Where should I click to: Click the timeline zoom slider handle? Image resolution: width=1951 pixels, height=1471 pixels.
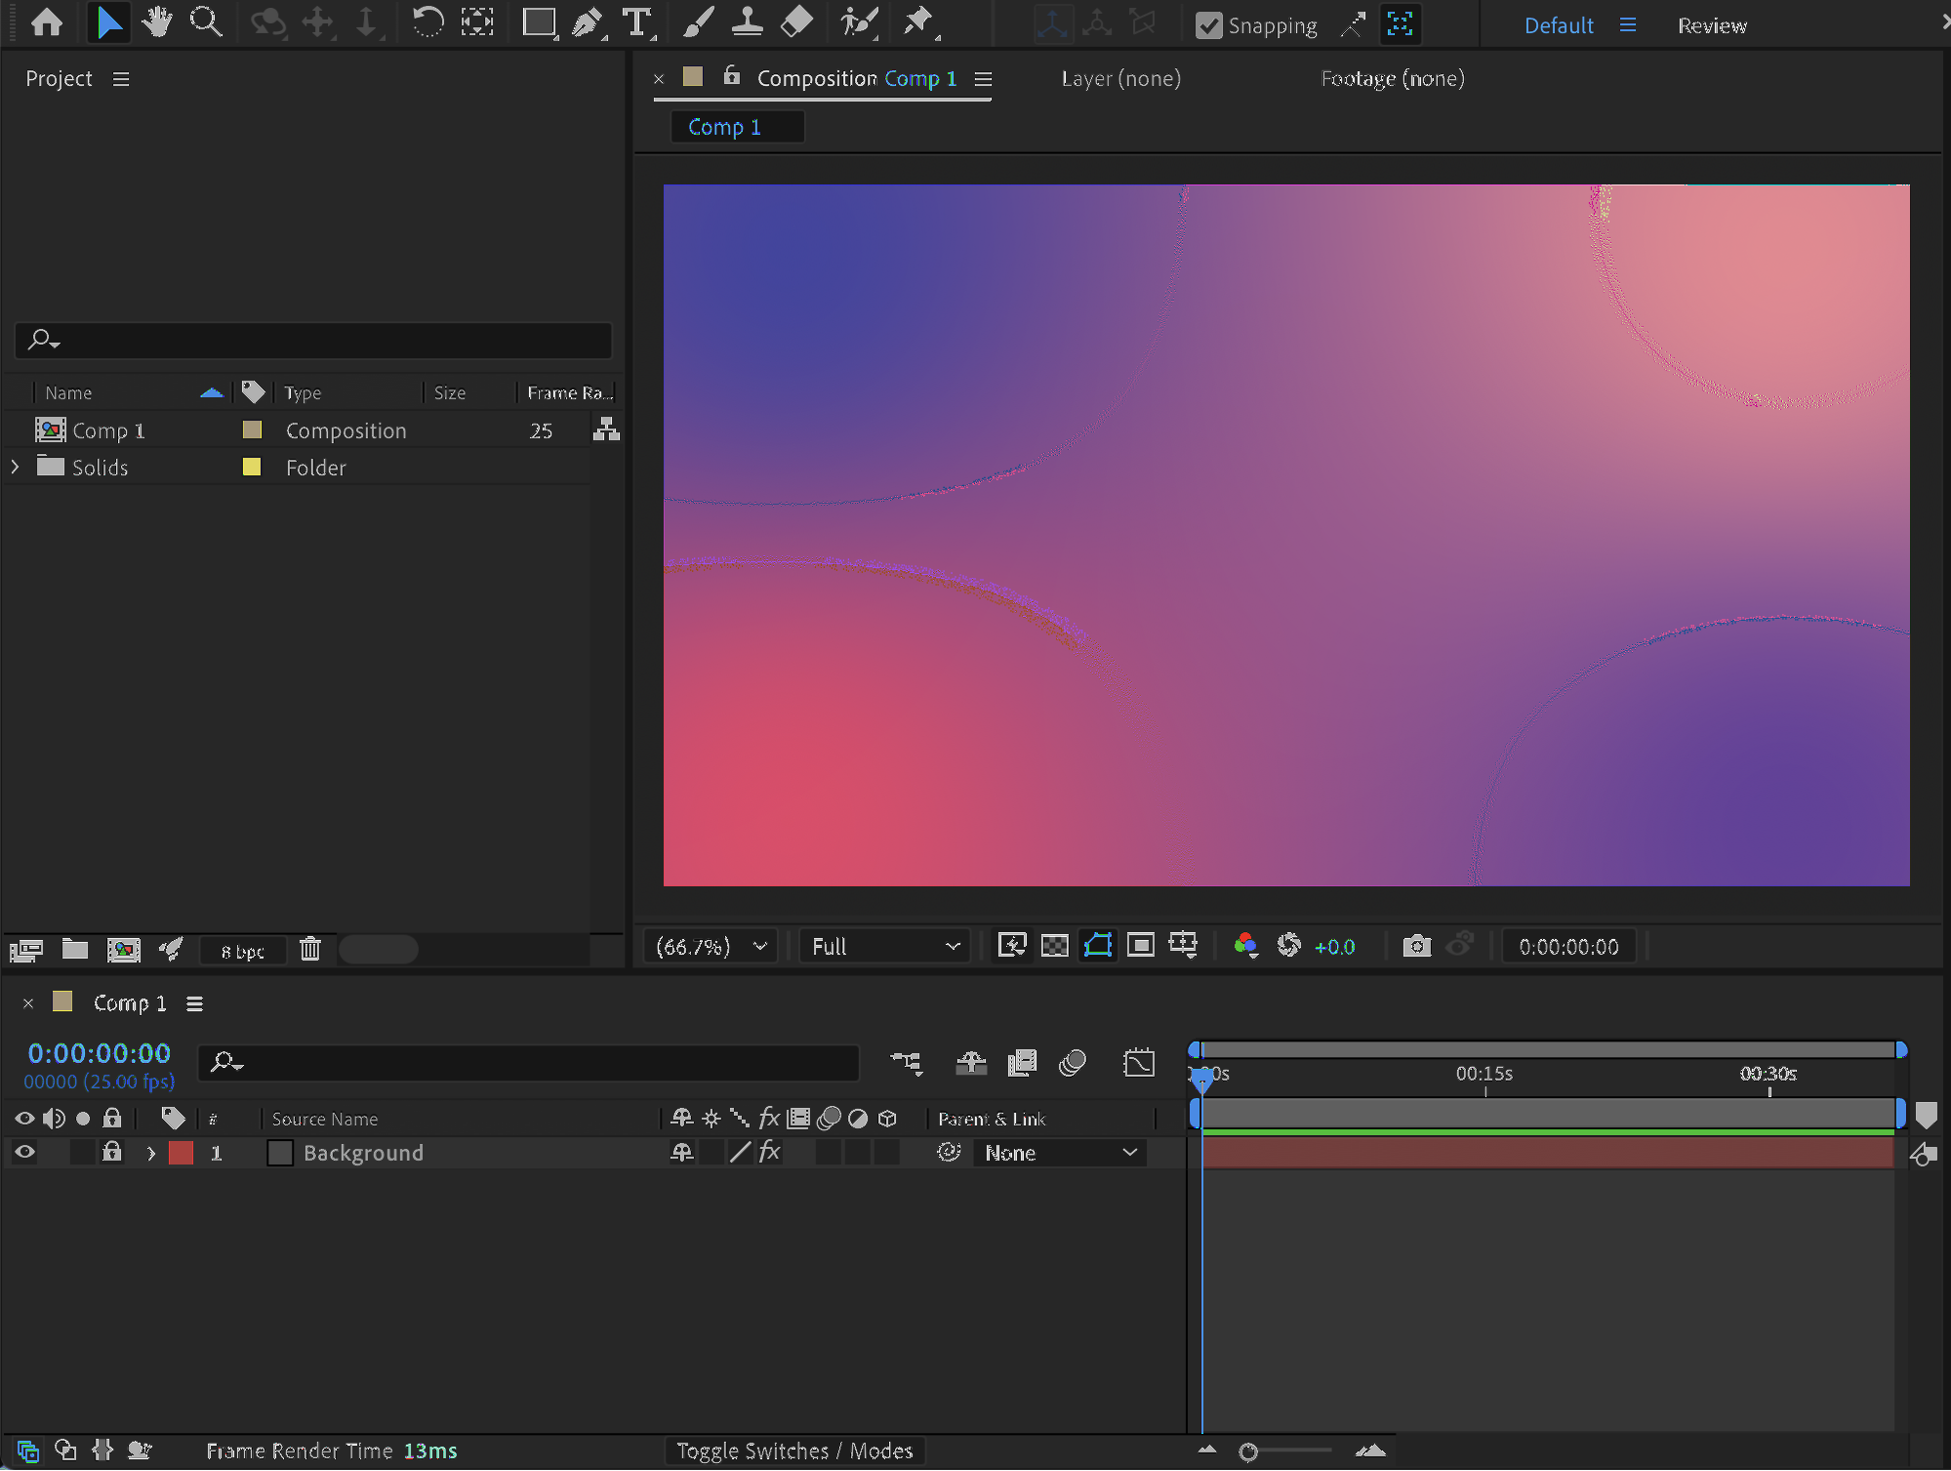click(1248, 1451)
